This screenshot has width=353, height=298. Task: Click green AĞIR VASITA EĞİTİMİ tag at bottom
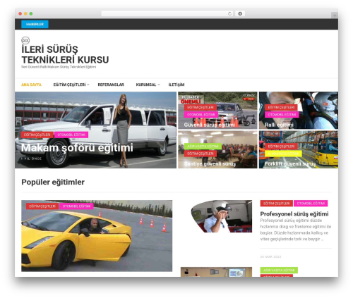click(279, 270)
